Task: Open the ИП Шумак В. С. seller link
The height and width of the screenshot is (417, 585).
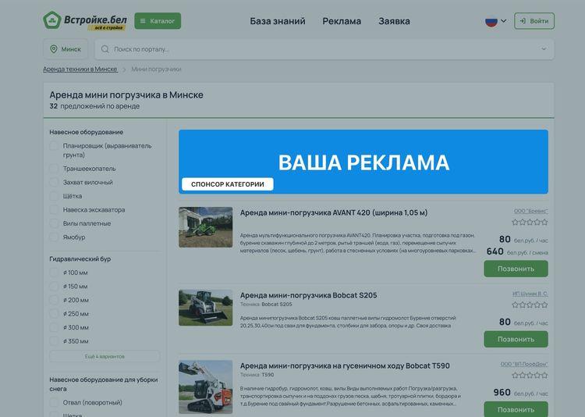Action: [530, 294]
